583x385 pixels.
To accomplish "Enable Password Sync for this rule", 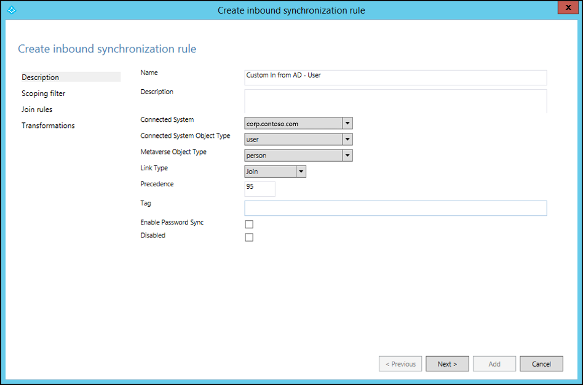I will pyautogui.click(x=249, y=224).
